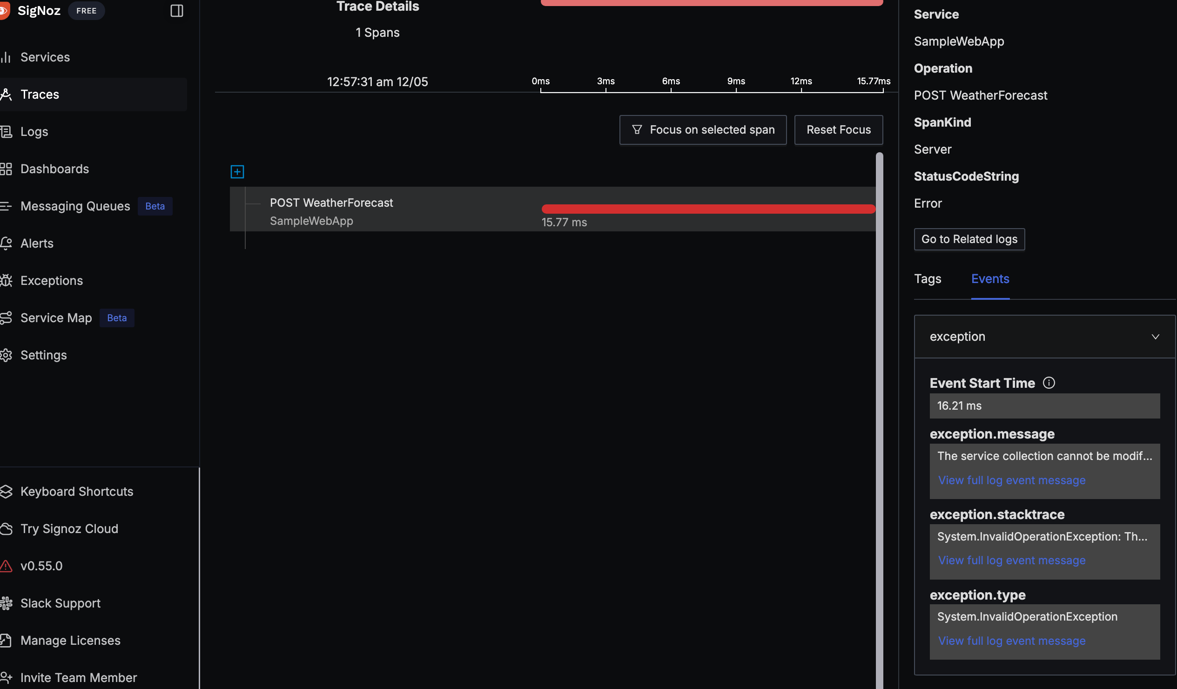1177x689 pixels.
Task: Toggle the sidebar collapse icon
Action: pyautogui.click(x=176, y=11)
